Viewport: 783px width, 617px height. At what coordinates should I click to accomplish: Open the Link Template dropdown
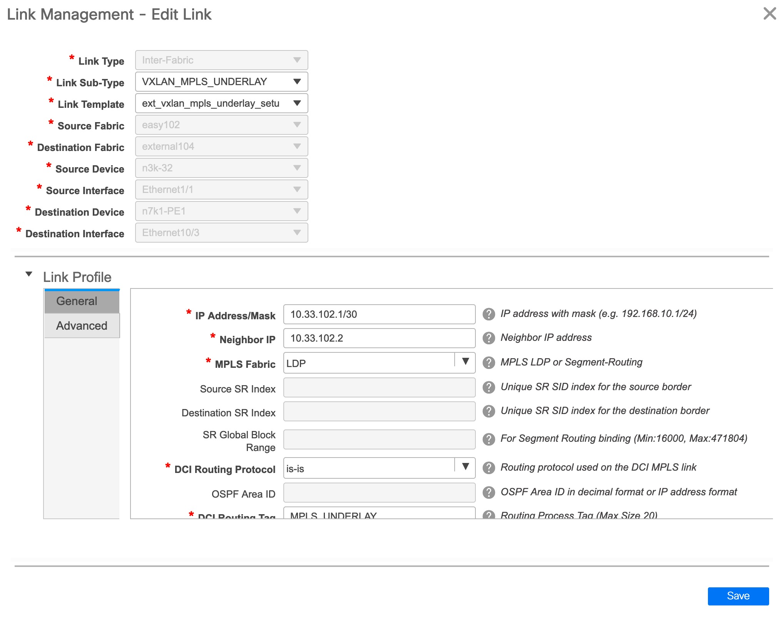[297, 103]
